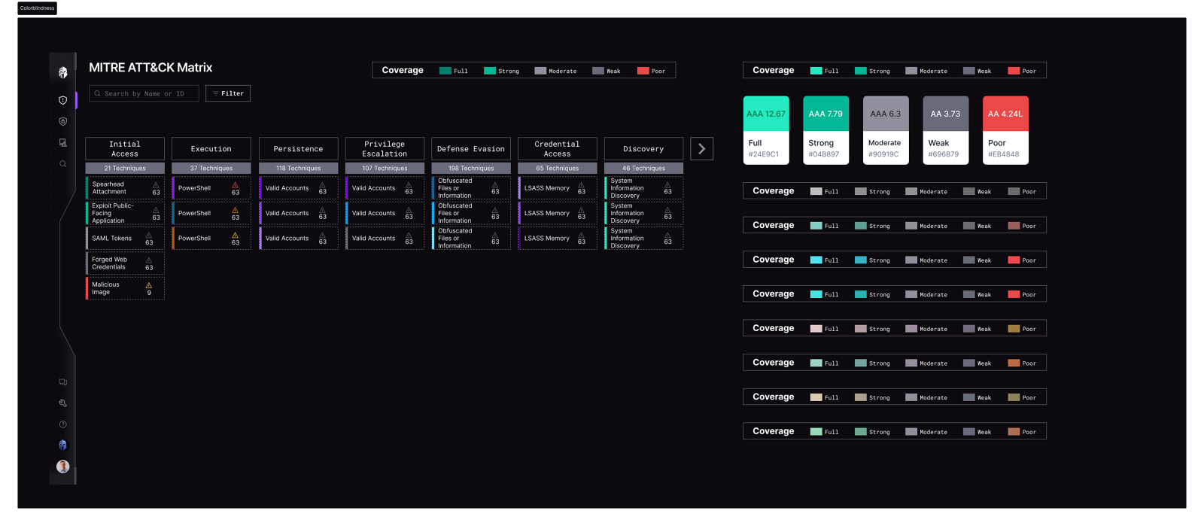
Task: Click the 65 Techniques count bar
Action: click(x=558, y=169)
